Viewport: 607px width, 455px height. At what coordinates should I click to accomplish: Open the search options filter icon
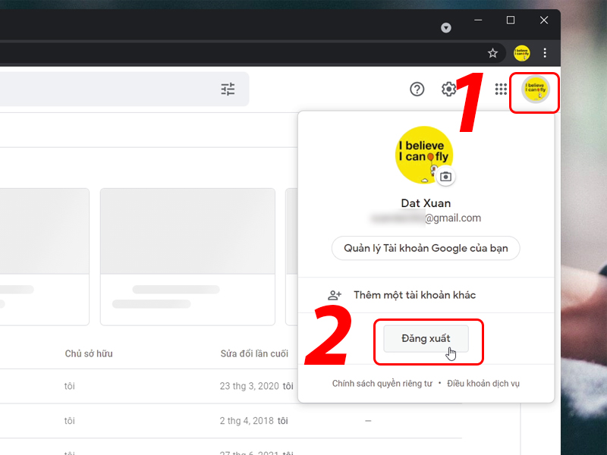[227, 89]
